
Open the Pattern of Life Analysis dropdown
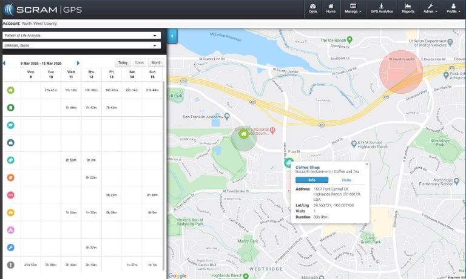pyautogui.click(x=81, y=36)
